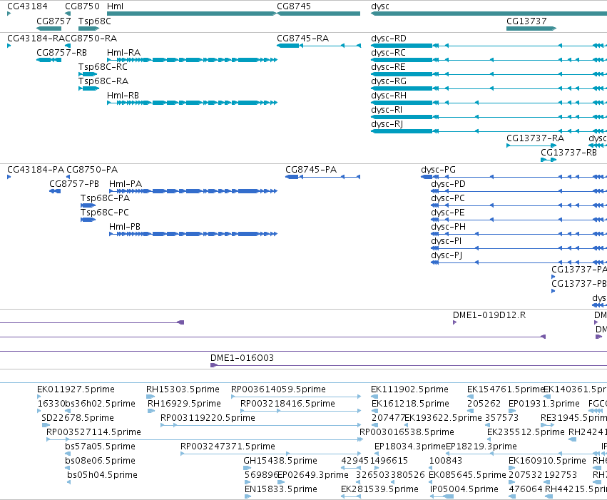Viewport: 607px width, 500px height.
Task: Click the dysc gene label
Action: pos(380,6)
